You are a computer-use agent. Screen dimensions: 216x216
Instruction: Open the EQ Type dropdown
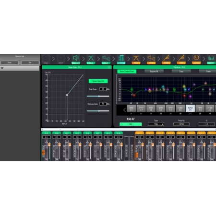click(156, 124)
